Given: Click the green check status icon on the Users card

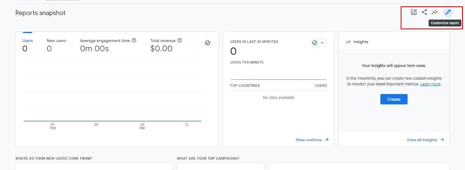Looking at the screenshot, I should coord(208,43).
